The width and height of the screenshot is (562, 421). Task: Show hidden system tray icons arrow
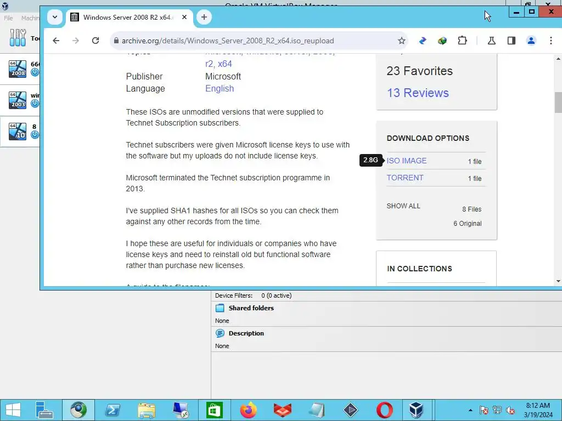(x=470, y=410)
